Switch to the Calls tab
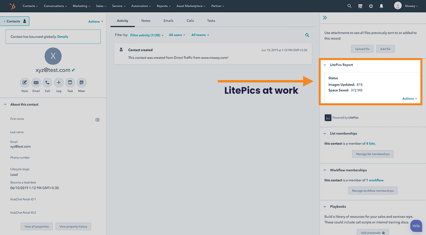This screenshot has width=426, height=235. [190, 21]
